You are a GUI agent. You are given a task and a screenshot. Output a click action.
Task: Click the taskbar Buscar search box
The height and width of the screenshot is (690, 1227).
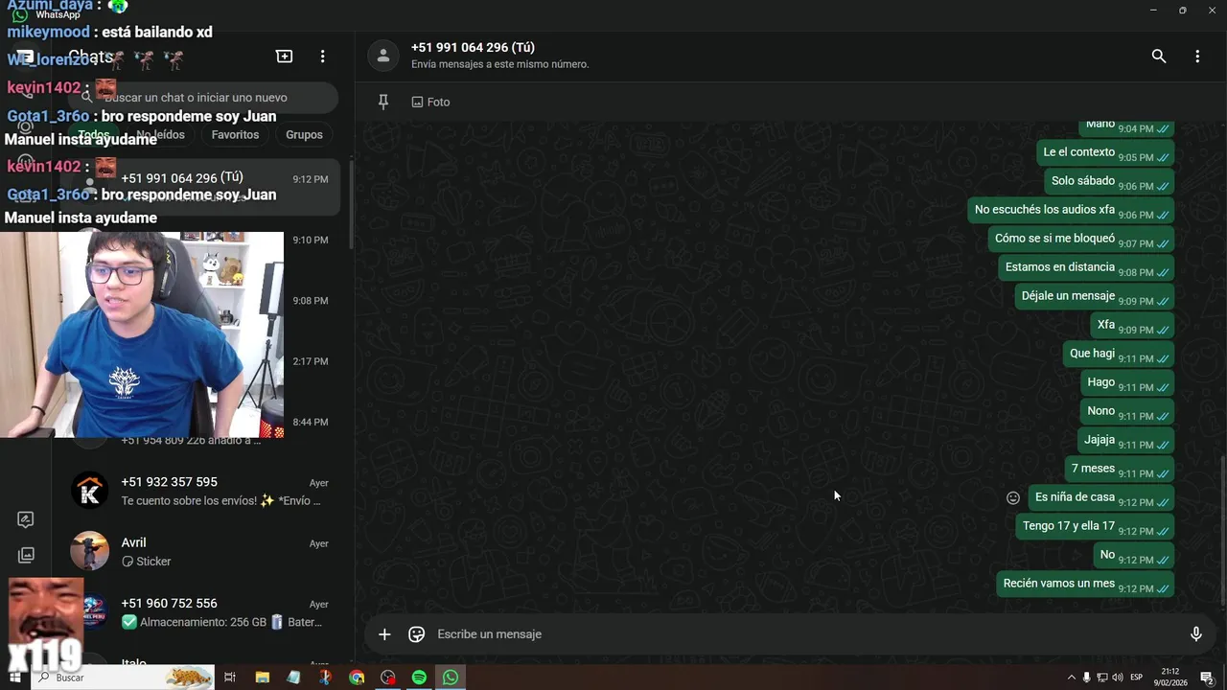pyautogui.click(x=125, y=678)
